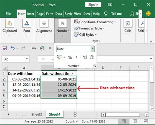Add a new sheet with plus button
This screenshot has height=125, width=155.
point(75,115)
